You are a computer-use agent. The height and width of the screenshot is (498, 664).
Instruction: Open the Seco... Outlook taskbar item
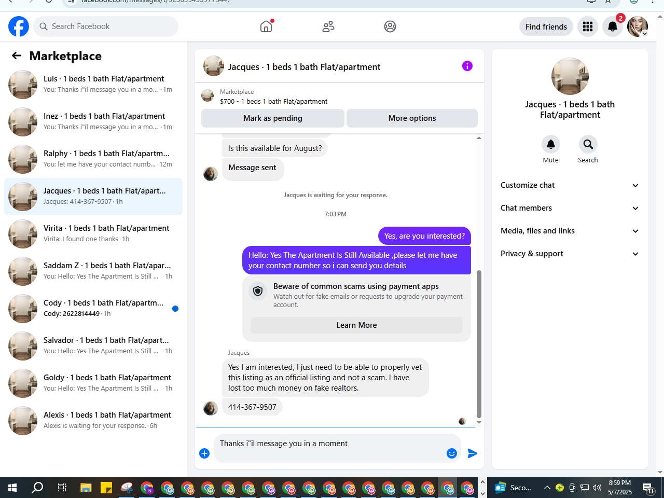point(513,488)
